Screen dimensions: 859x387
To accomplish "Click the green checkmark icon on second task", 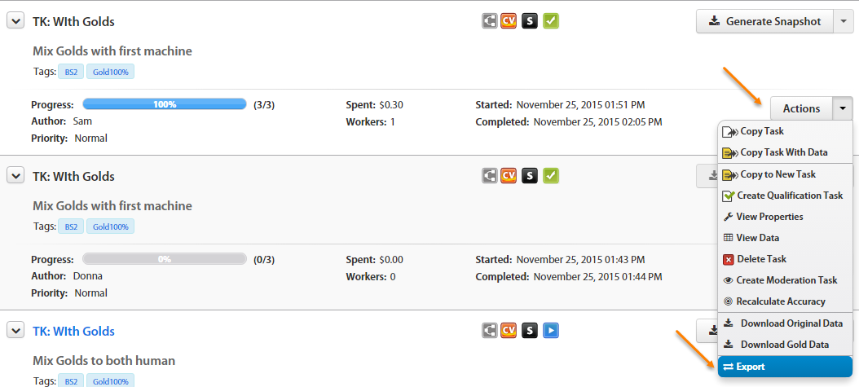I will (551, 176).
